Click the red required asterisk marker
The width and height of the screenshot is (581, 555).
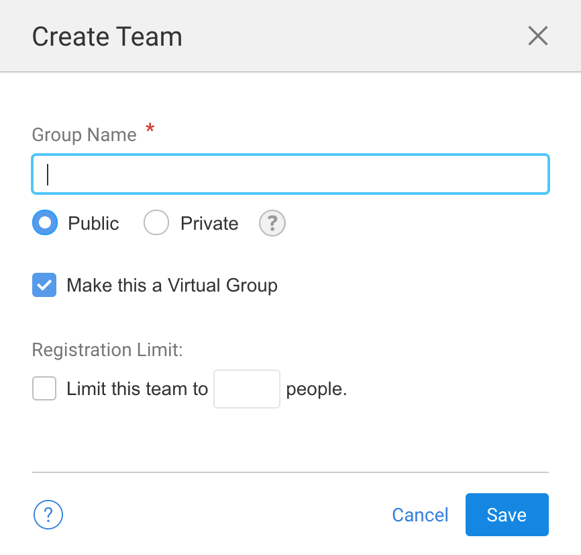[x=150, y=130]
